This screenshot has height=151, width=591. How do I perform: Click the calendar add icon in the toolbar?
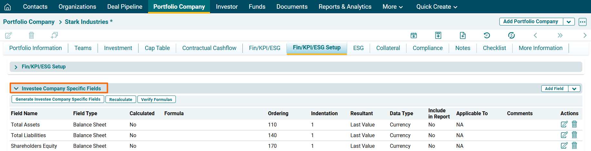[x=414, y=35]
